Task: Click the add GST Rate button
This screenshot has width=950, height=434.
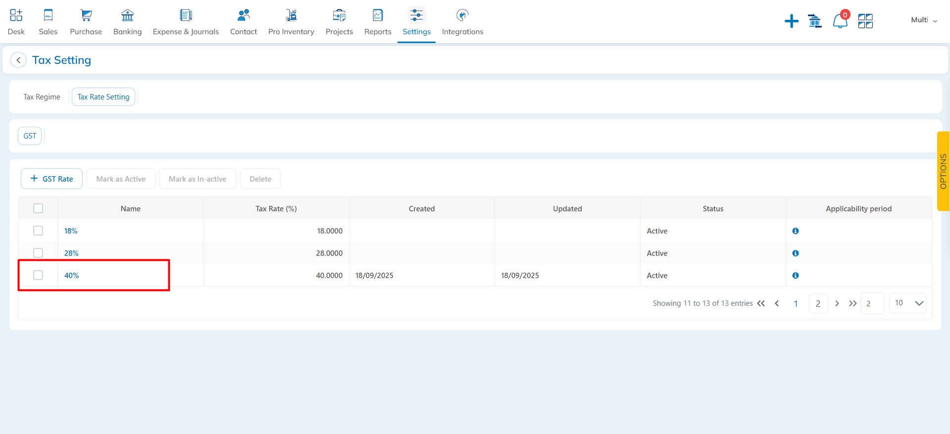Action: (x=51, y=179)
